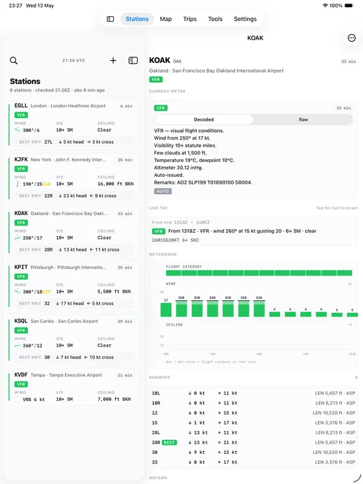This screenshot has height=484, width=363.
Task: Click the first green flight category bar
Action: click(173, 273)
